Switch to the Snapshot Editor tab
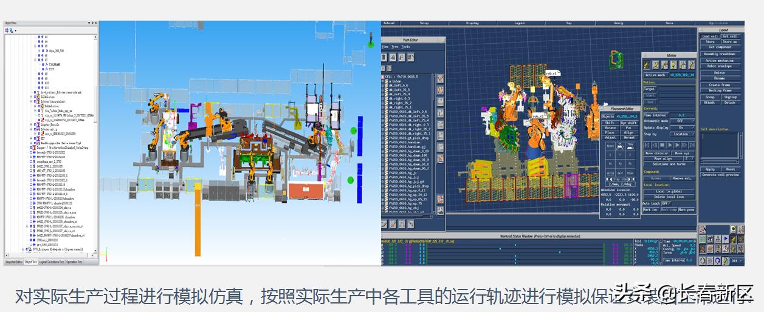The height and width of the screenshot is (312, 764). pos(13,262)
